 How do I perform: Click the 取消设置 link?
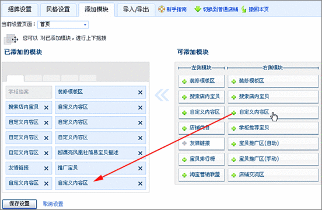[x=53, y=204]
